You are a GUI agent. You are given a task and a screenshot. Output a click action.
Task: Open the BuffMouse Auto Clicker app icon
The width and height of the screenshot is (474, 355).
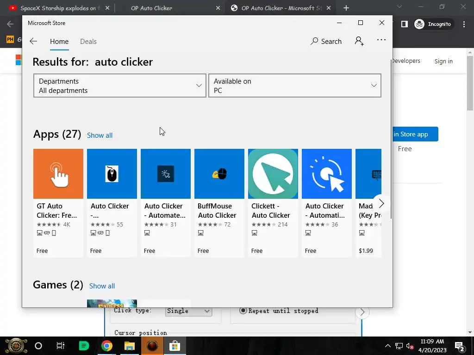click(x=219, y=174)
